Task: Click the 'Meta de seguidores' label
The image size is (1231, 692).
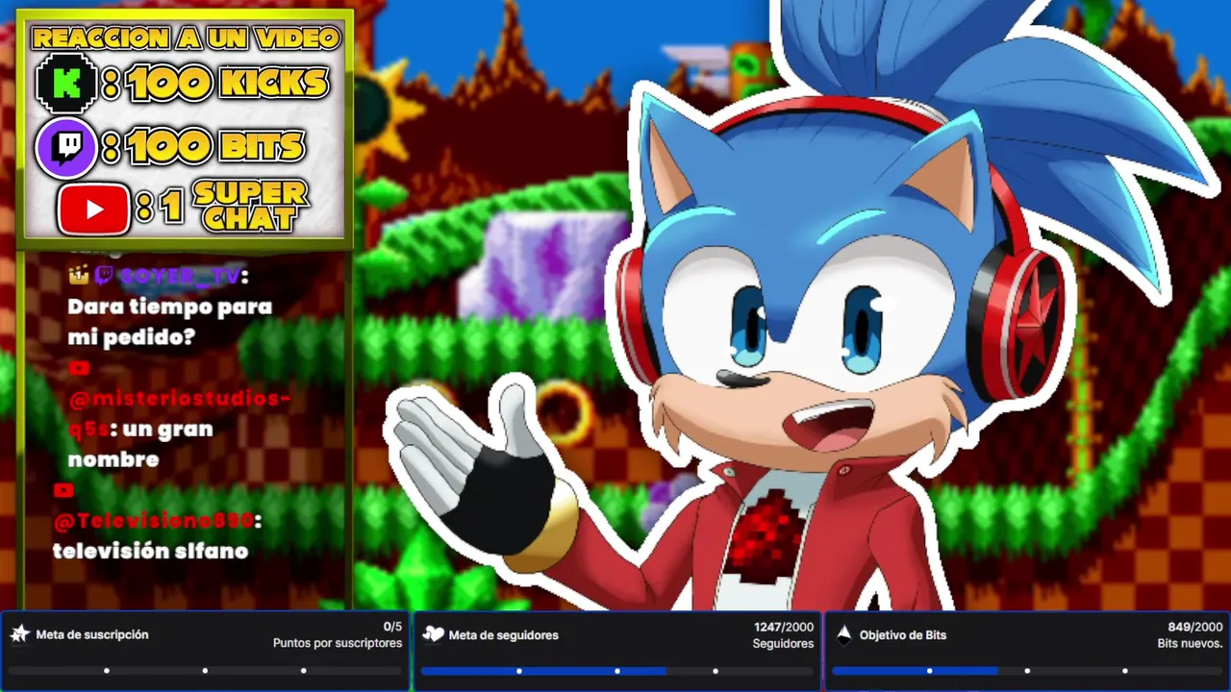Action: click(x=503, y=635)
